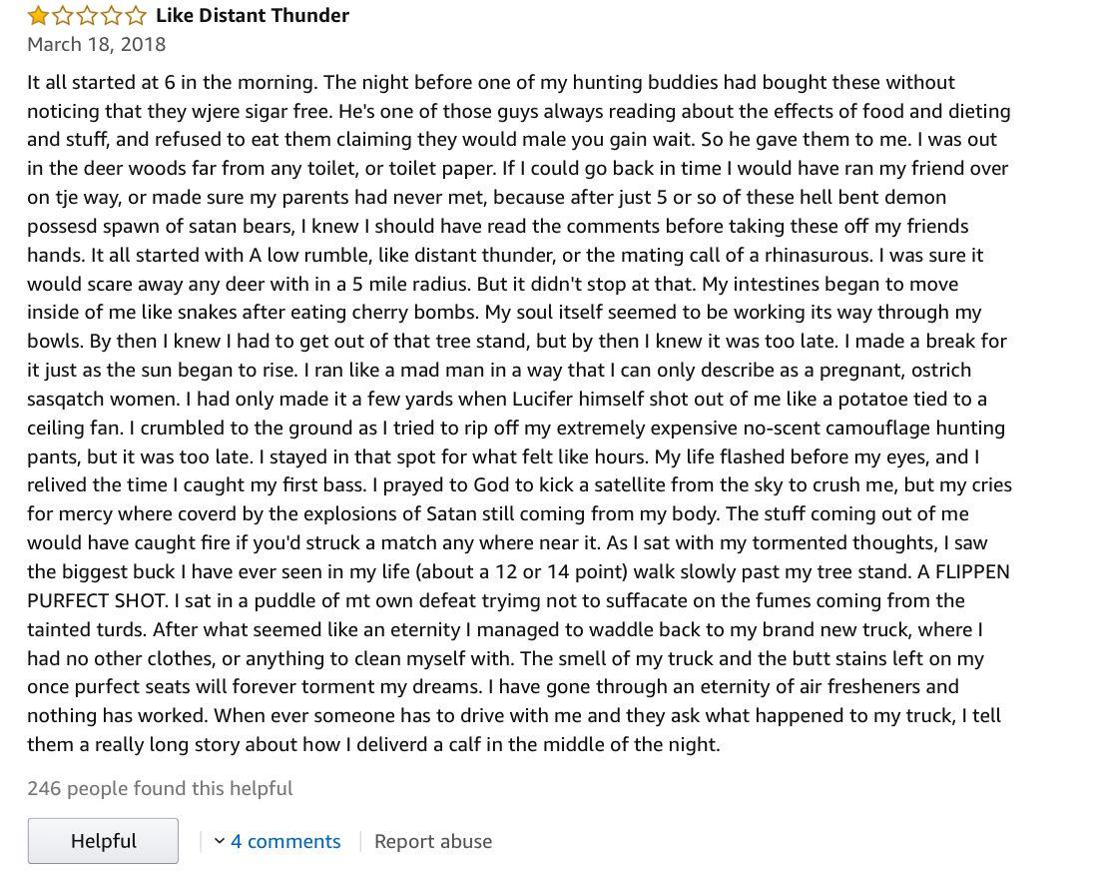Click the fourth empty rating star

pos(112,15)
